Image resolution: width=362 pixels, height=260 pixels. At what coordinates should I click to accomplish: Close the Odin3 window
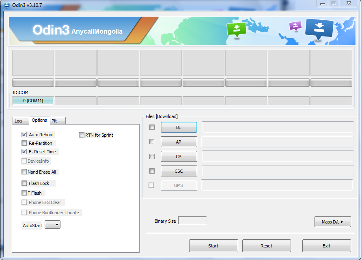point(349,4)
